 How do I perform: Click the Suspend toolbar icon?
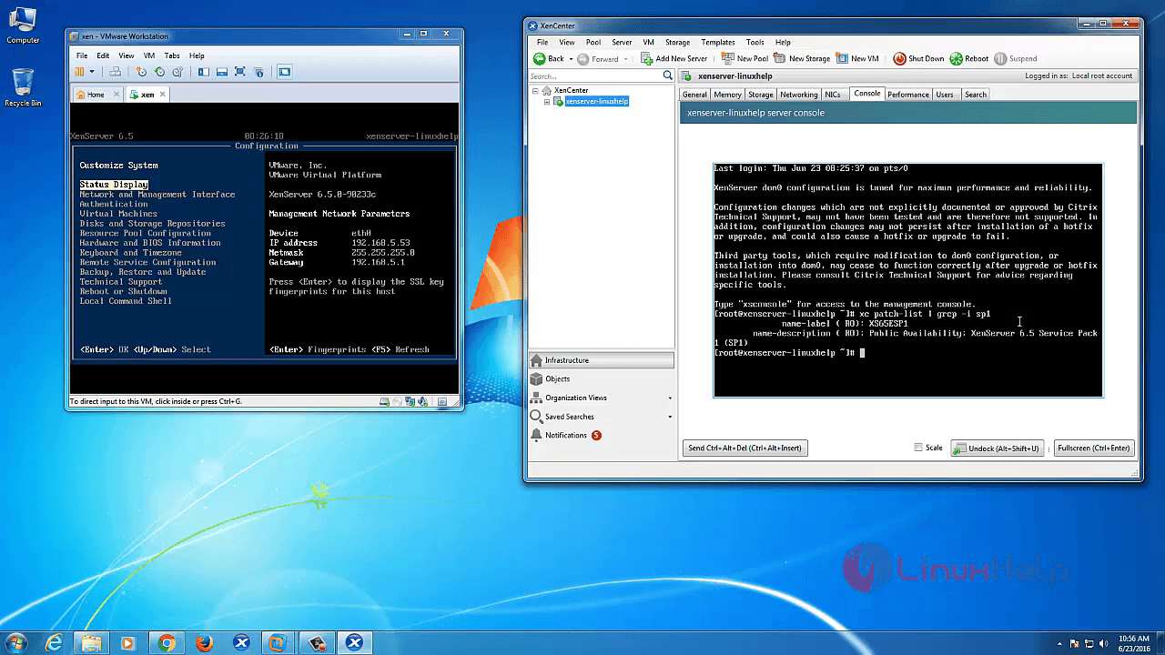pyautogui.click(x=1000, y=58)
